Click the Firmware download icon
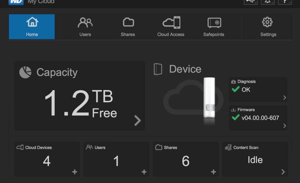The image size is (300, 183). 233,110
